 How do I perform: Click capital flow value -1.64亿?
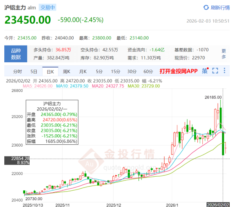pyautogui.click(x=157, y=50)
